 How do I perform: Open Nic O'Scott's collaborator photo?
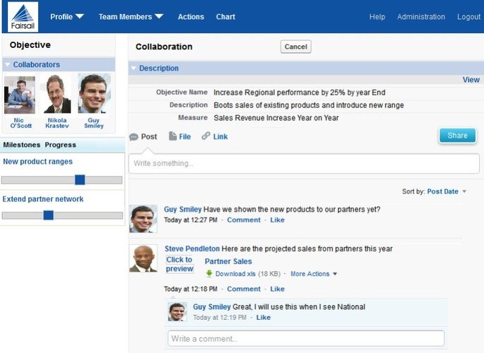tap(20, 95)
